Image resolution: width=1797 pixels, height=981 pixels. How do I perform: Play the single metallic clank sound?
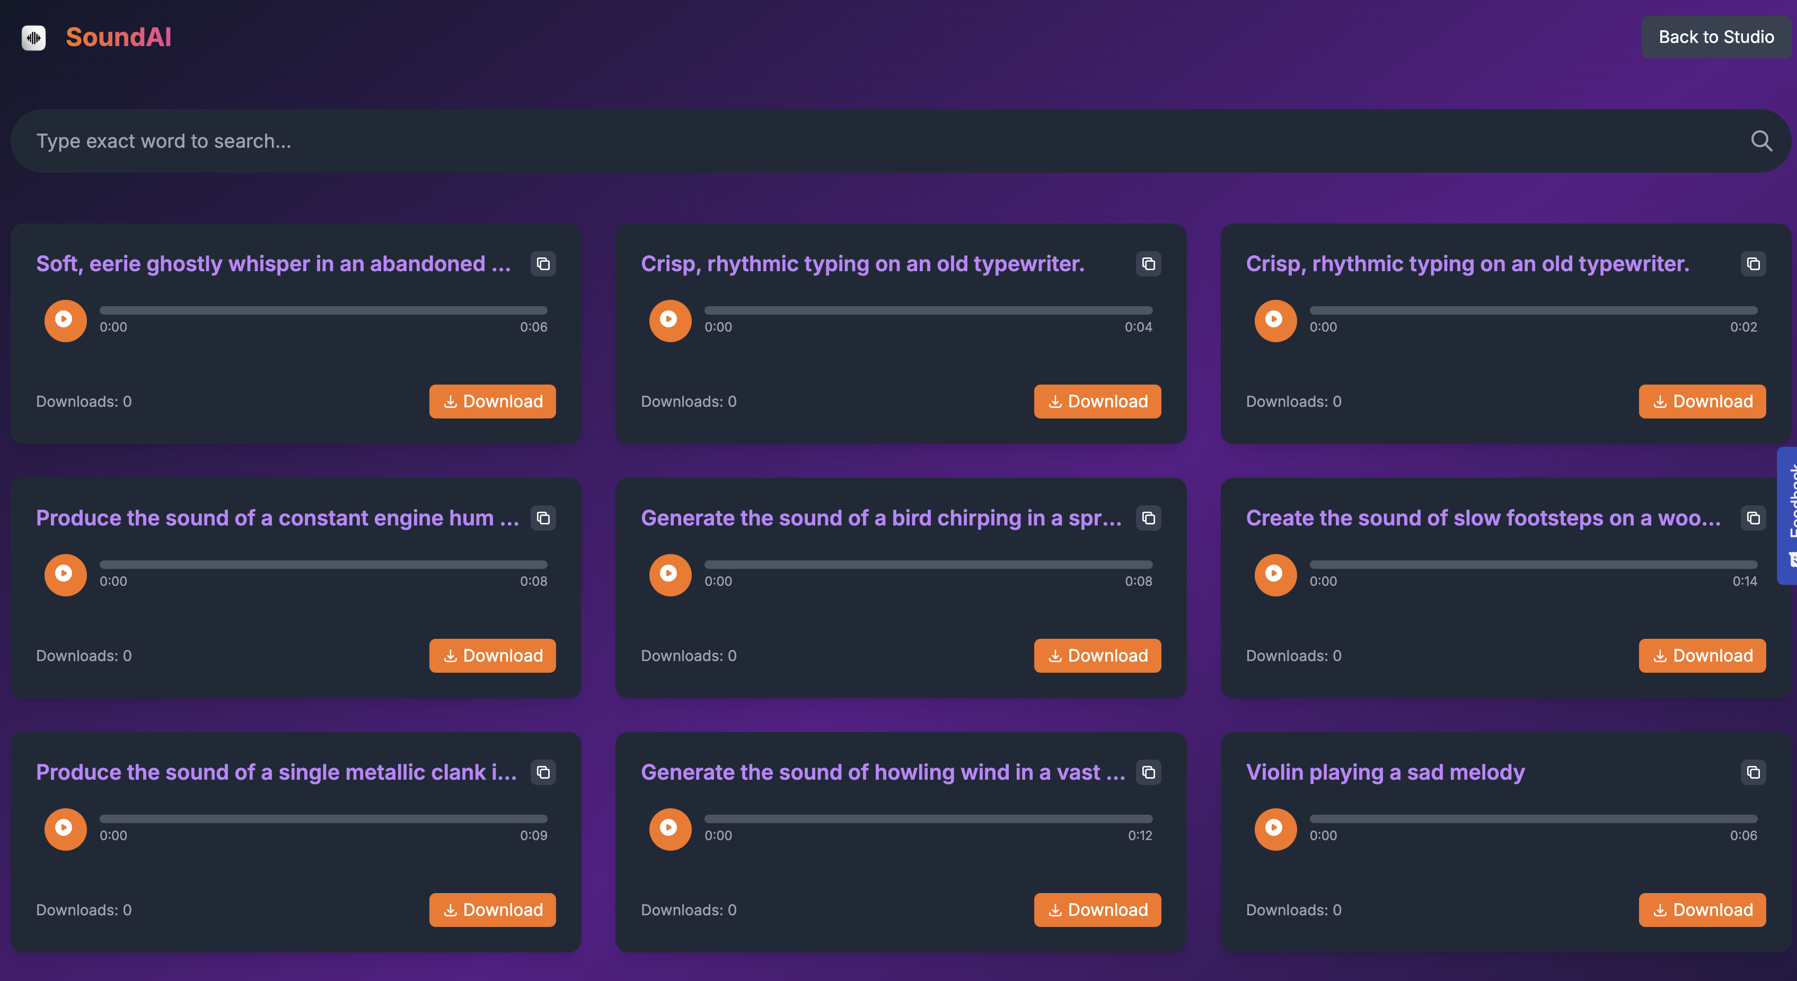[65, 828]
